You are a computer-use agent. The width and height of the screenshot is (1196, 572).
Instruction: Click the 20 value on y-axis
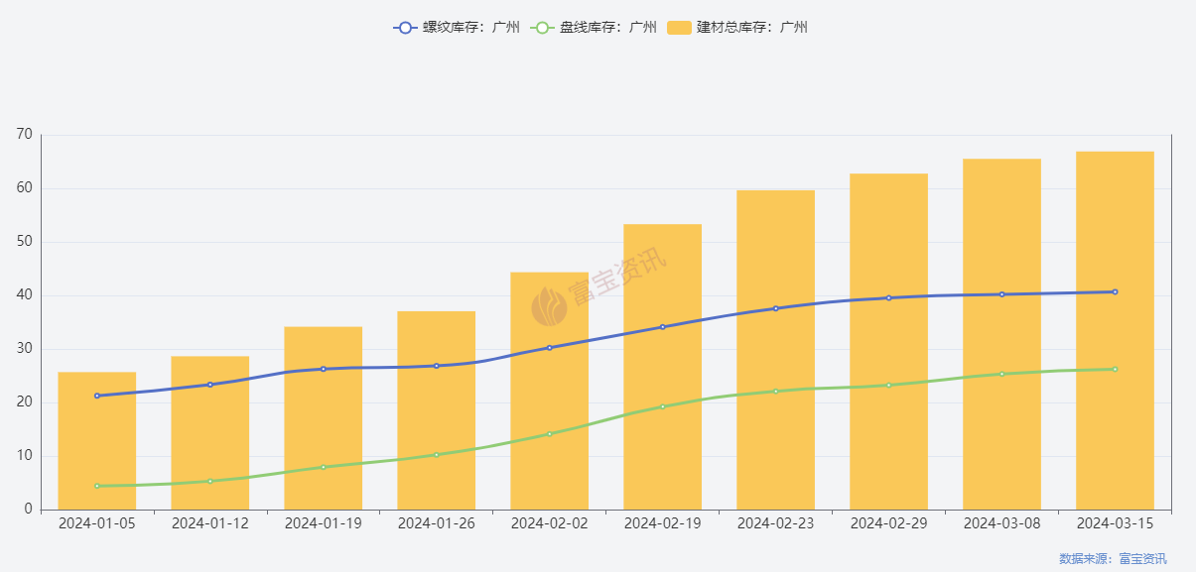[24, 402]
